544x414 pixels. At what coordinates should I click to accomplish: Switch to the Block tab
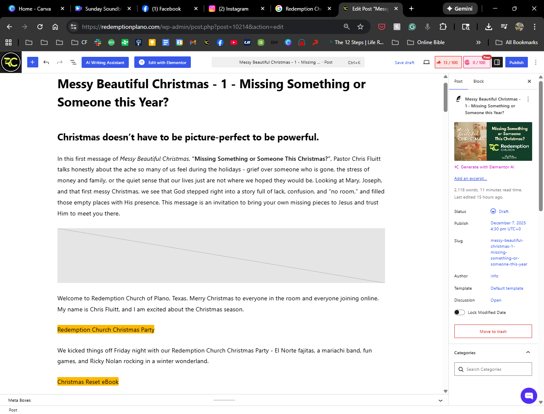[x=479, y=81]
